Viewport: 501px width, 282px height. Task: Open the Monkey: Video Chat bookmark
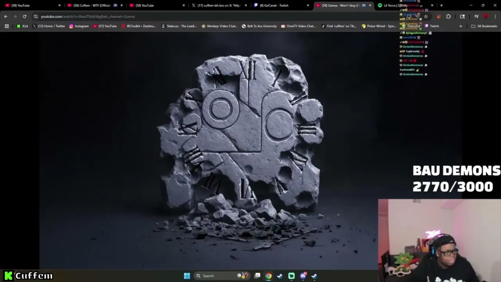tap(219, 26)
